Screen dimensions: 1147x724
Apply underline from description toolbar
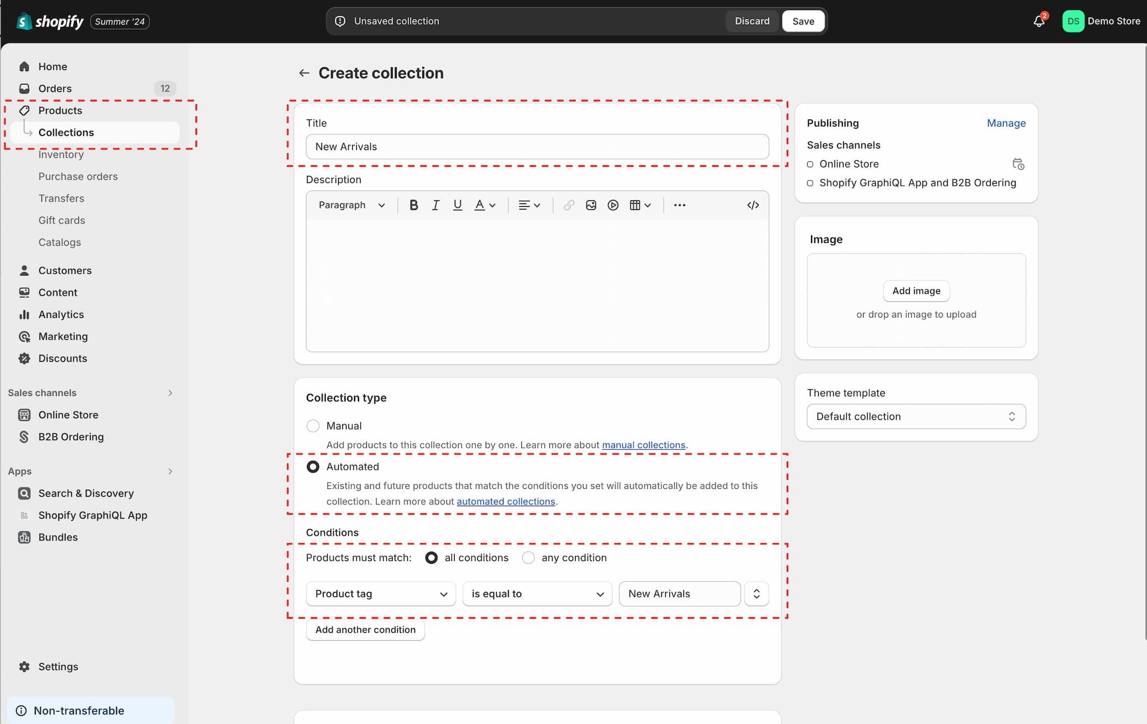point(457,205)
